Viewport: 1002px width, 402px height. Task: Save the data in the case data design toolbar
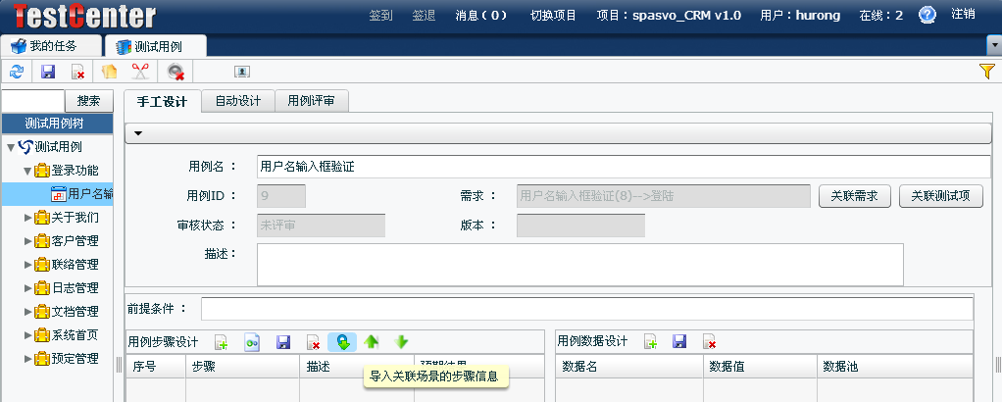pos(678,342)
